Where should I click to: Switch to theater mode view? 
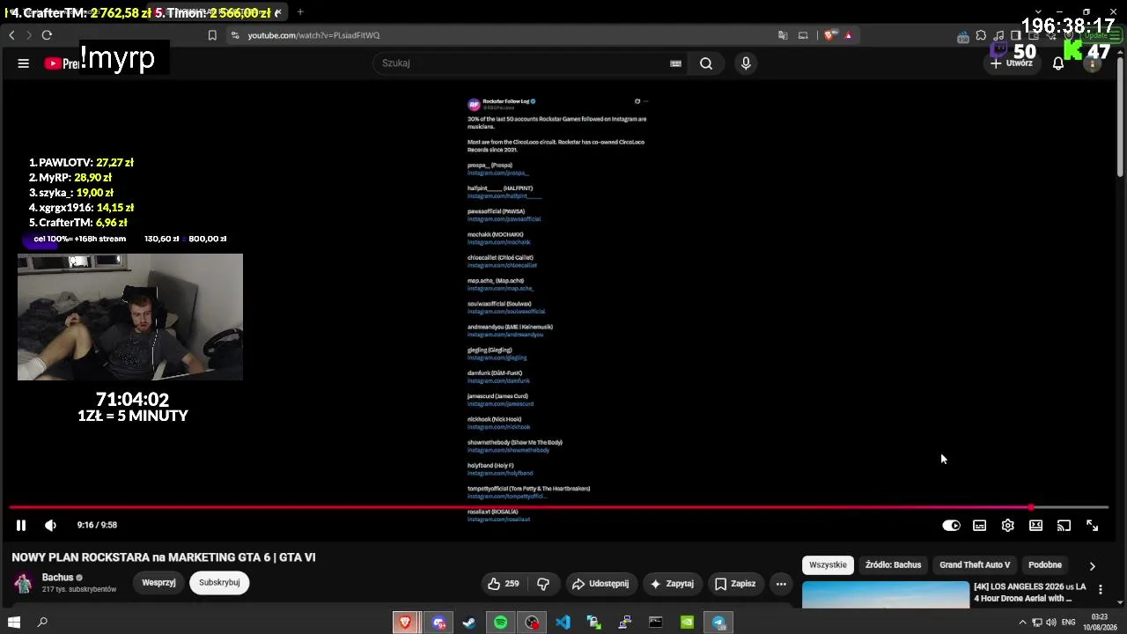[1035, 526]
